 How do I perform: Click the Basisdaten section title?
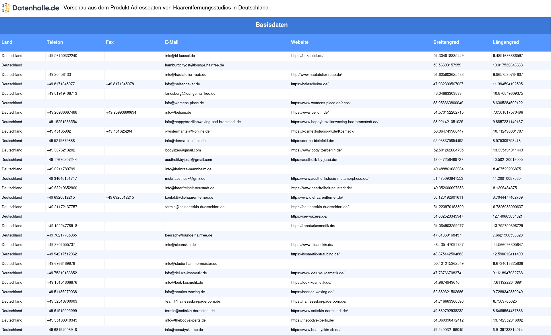point(272,25)
